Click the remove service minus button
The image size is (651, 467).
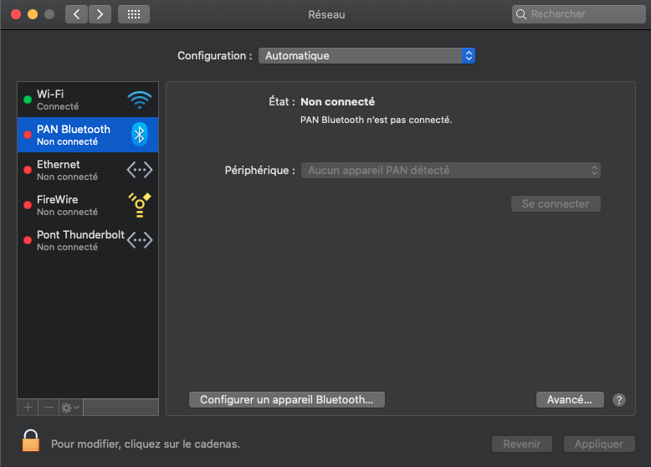[49, 408]
